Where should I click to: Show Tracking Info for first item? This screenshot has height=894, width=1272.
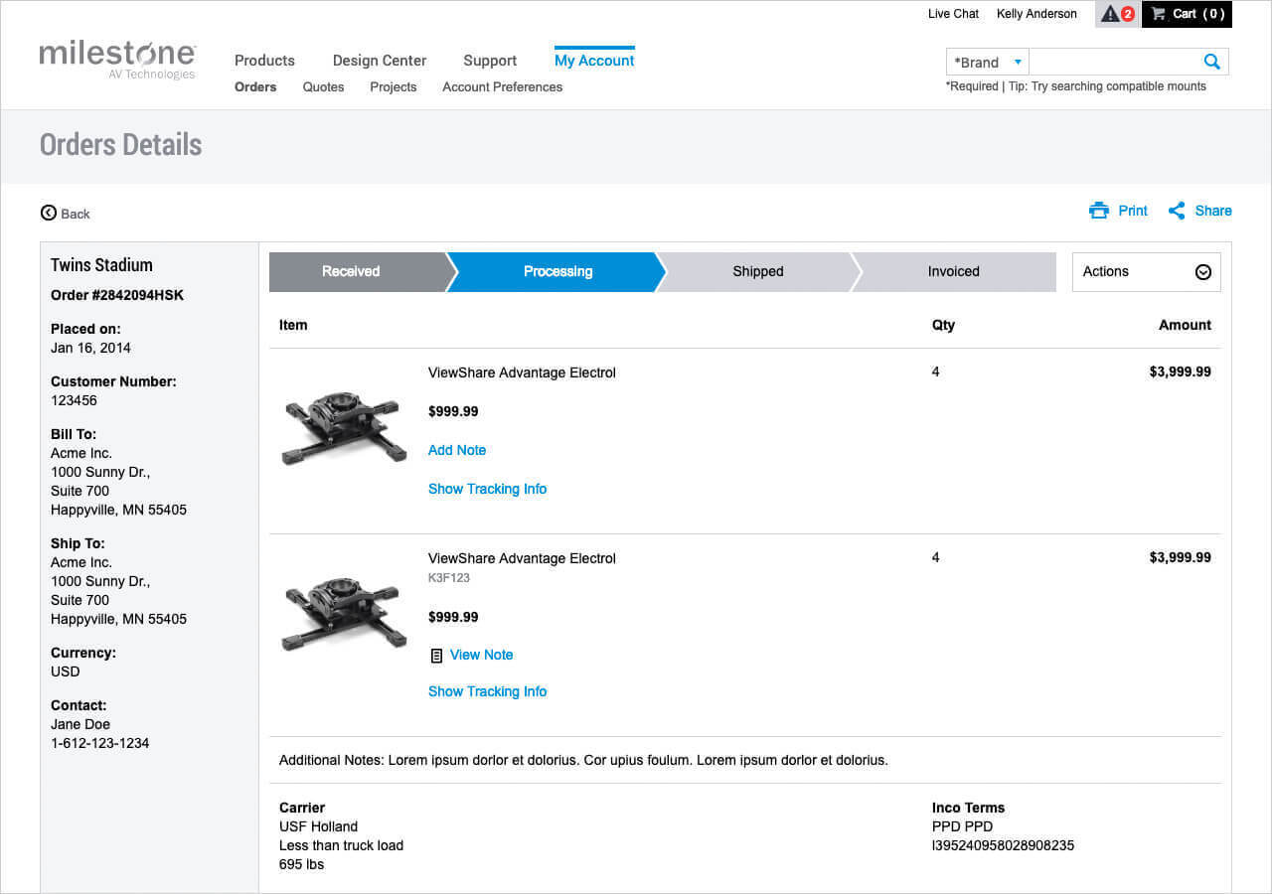click(487, 489)
